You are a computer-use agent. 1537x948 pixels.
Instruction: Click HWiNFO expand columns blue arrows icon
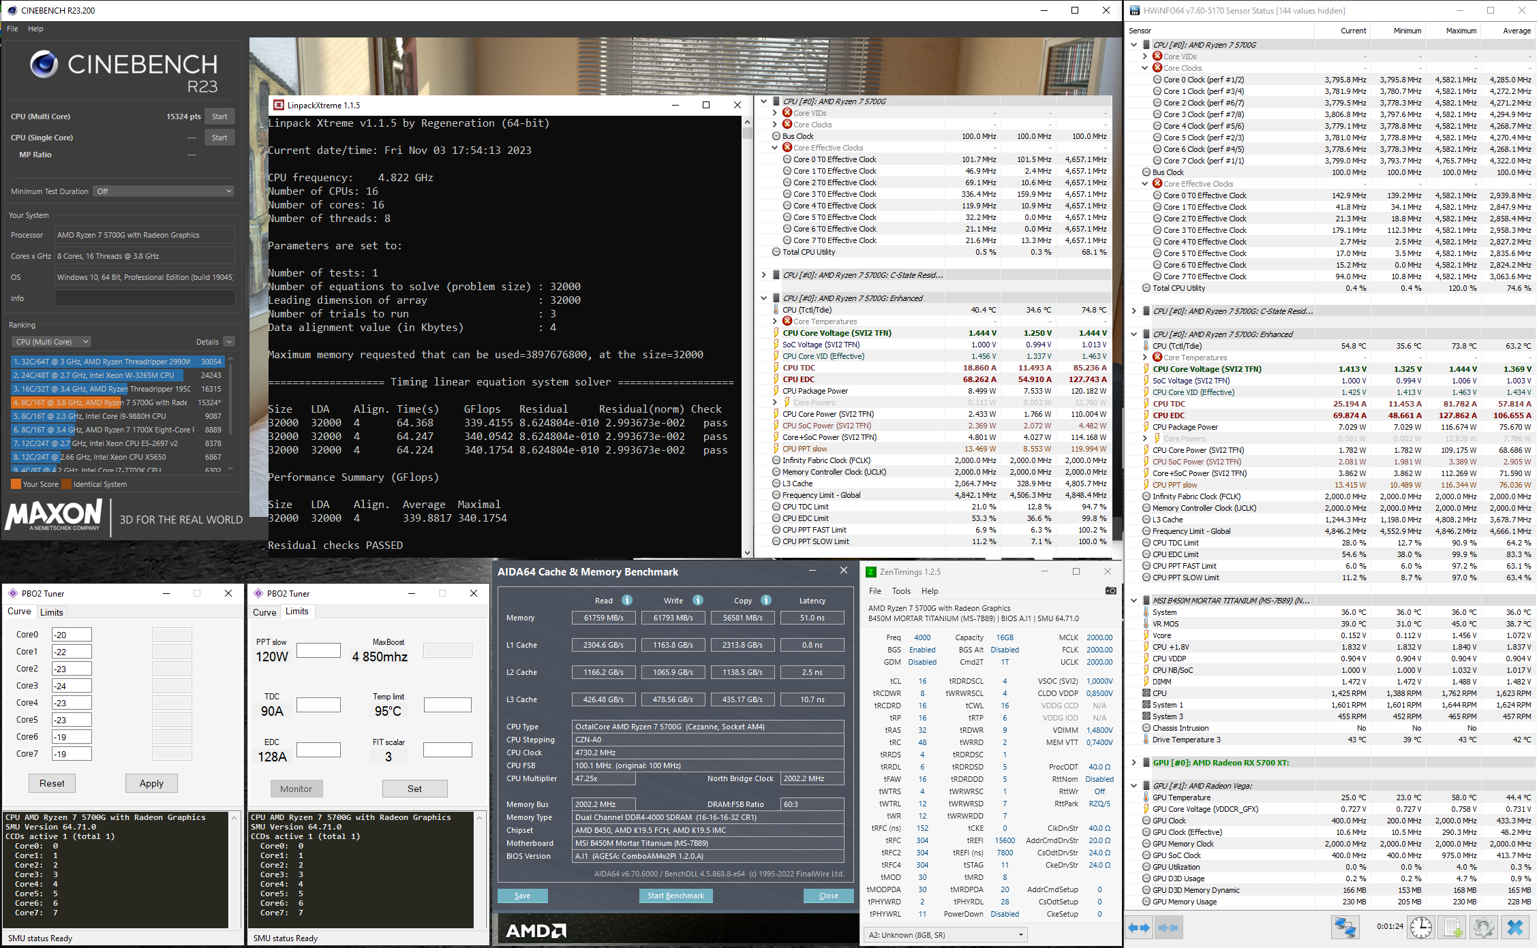tap(1139, 928)
